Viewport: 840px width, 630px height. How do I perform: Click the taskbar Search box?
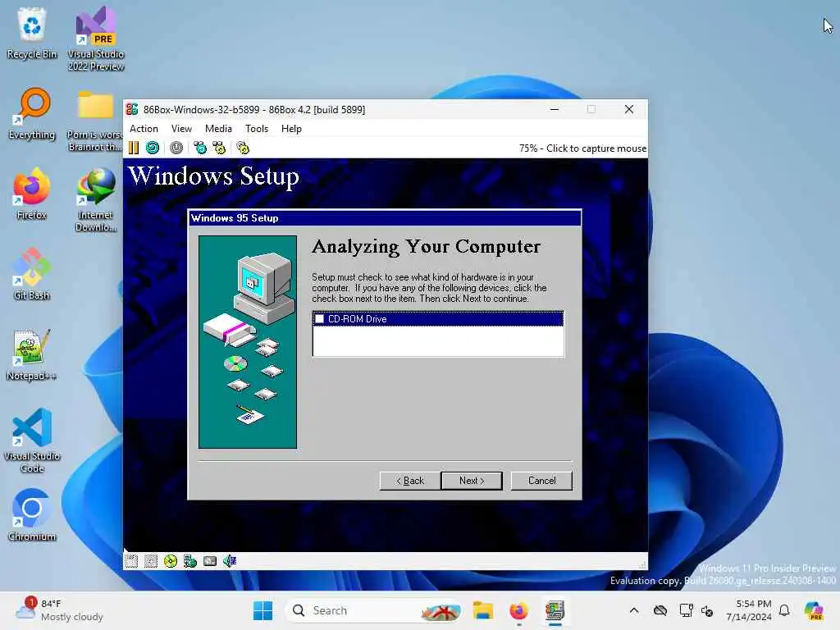(x=373, y=610)
